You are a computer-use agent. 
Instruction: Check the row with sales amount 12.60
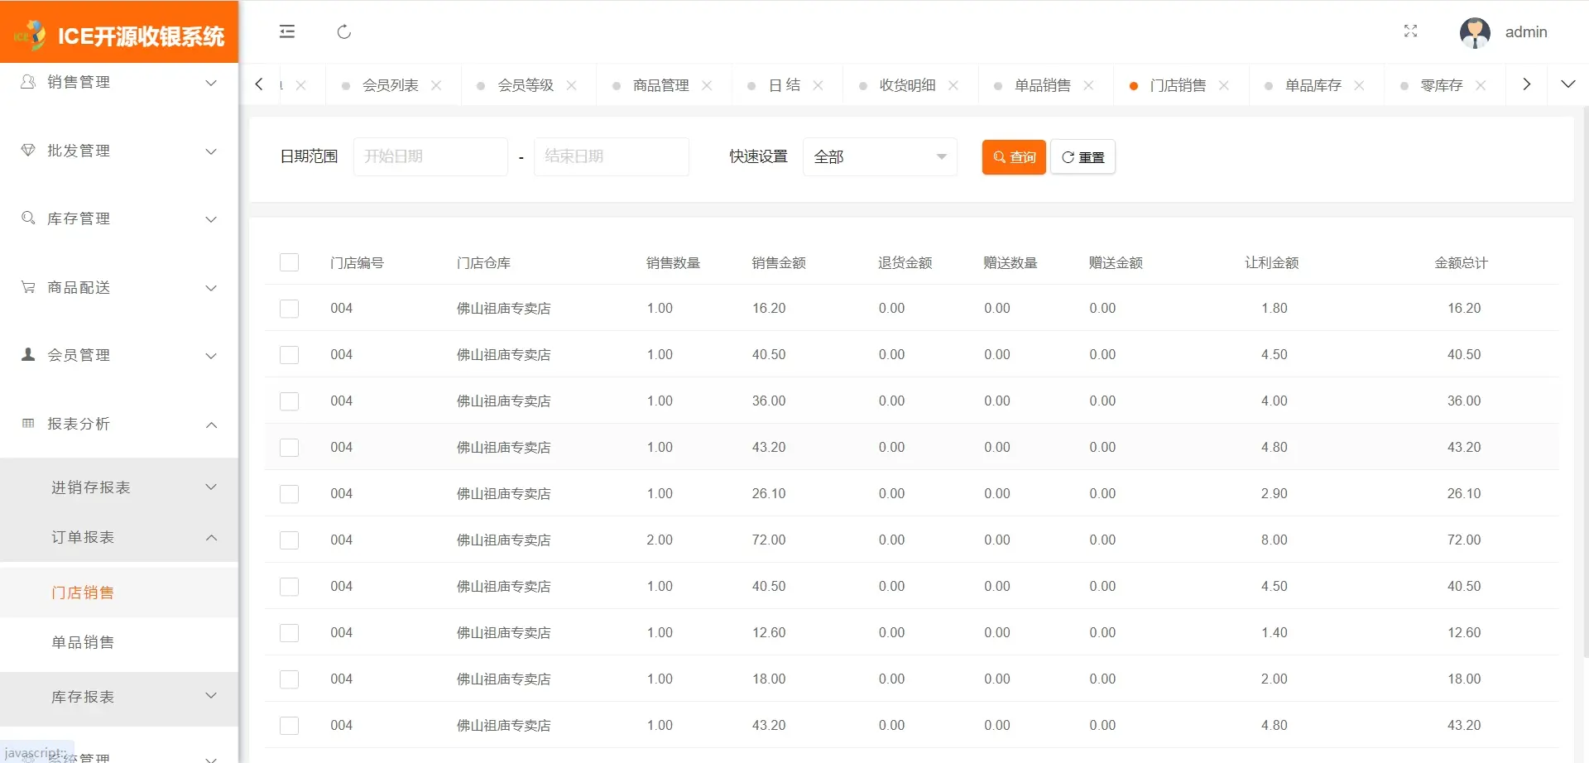click(289, 633)
